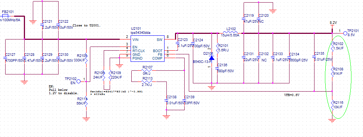The image size is (363, 137).
Task: Click the ground symbol below C2138
Action: tap(166, 117)
